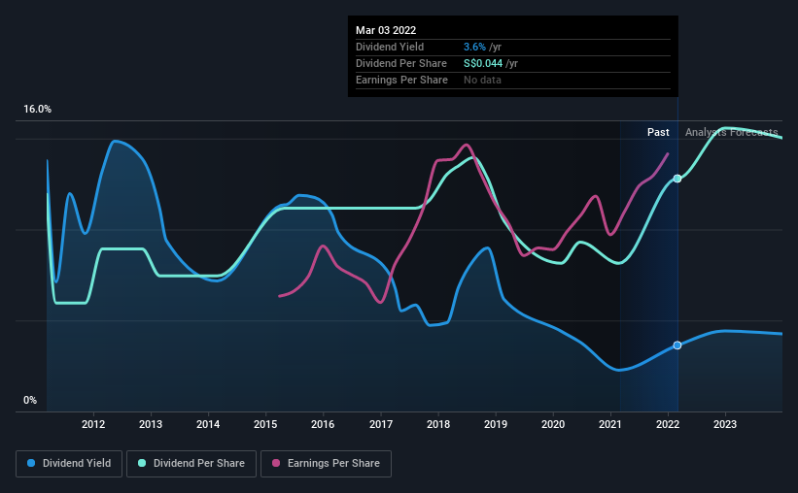The width and height of the screenshot is (798, 493).
Task: Click the 2022 x-axis label
Action: 668,424
